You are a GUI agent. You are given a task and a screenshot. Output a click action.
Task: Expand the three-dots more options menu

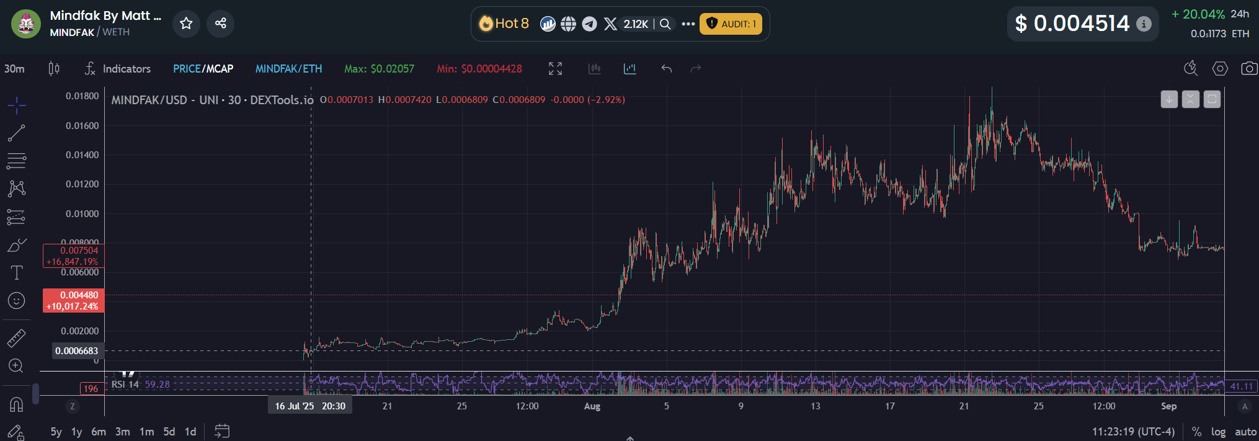pyautogui.click(x=688, y=24)
